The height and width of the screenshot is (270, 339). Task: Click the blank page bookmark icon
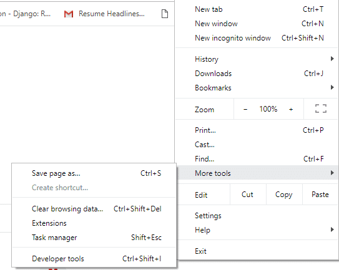(165, 14)
